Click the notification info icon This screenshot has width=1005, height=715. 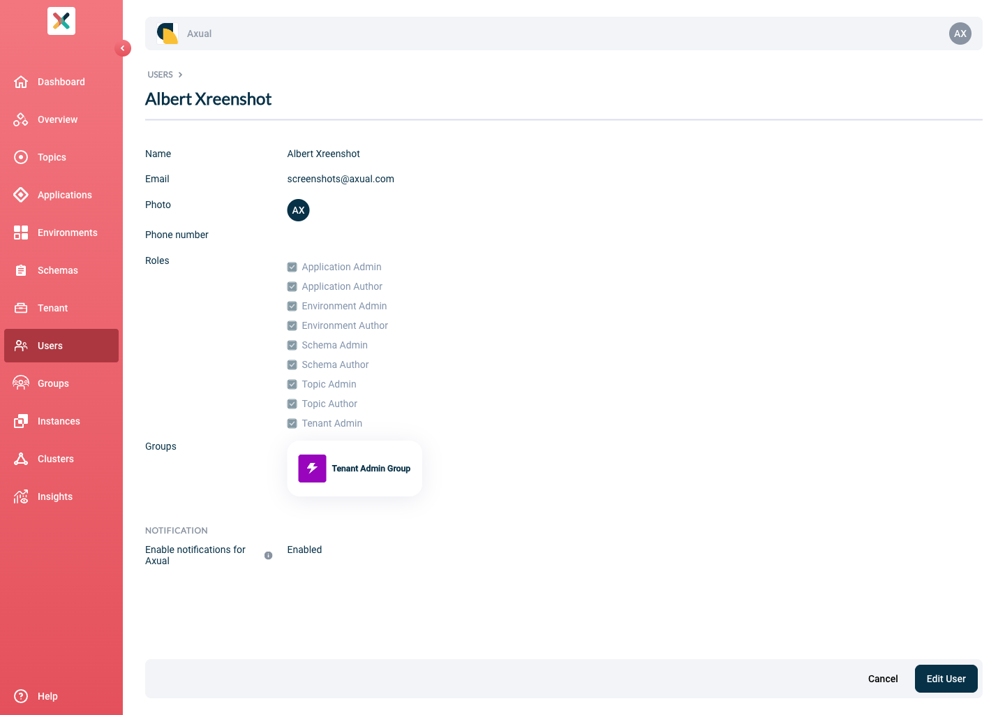(x=268, y=556)
